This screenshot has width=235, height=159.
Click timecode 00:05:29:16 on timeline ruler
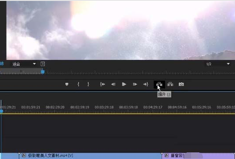click(202, 107)
